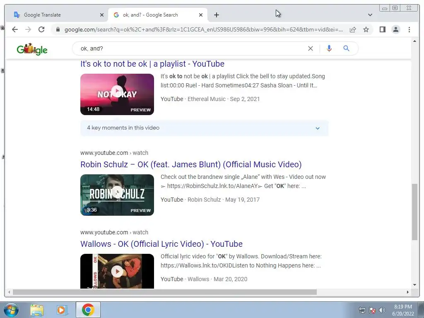
Task: Click 'www.youtube.com › watch' above Robin Schulz result
Action: [114, 153]
